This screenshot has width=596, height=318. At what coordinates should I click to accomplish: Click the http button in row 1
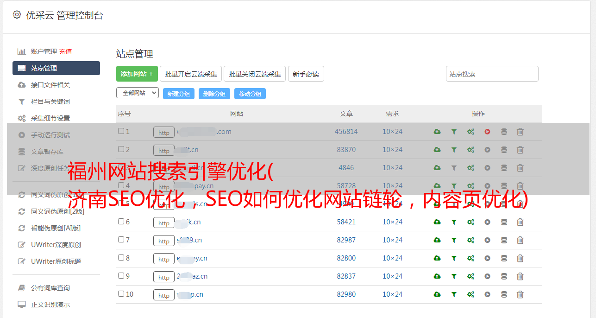(164, 132)
